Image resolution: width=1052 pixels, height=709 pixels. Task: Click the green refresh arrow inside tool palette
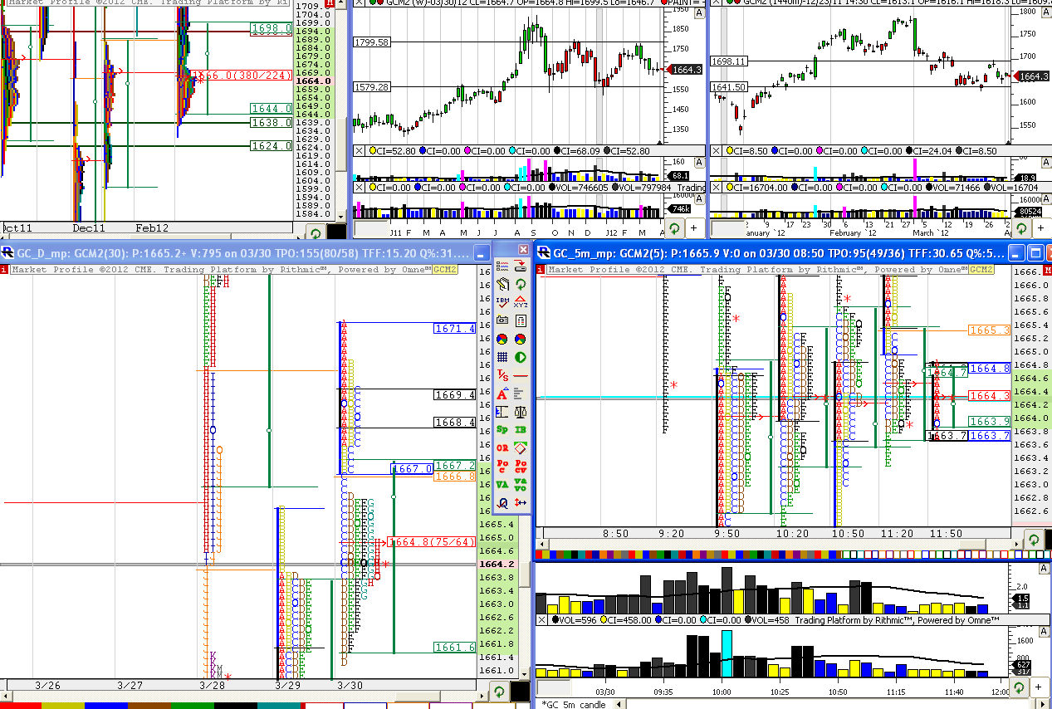(521, 284)
